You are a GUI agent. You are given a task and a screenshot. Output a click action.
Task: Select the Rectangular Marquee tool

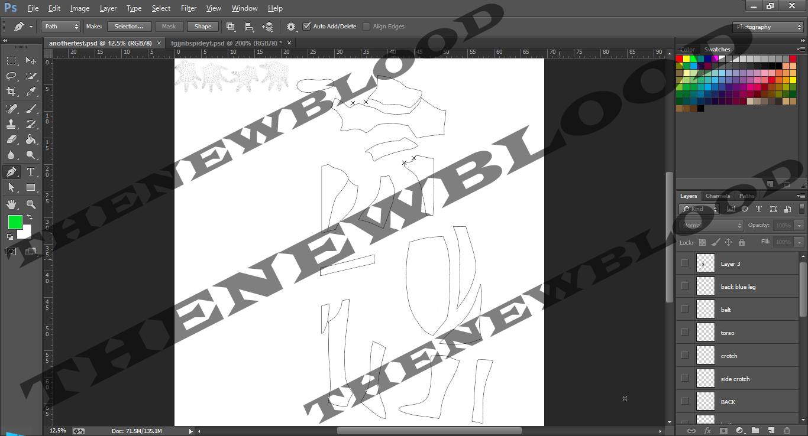coord(11,60)
